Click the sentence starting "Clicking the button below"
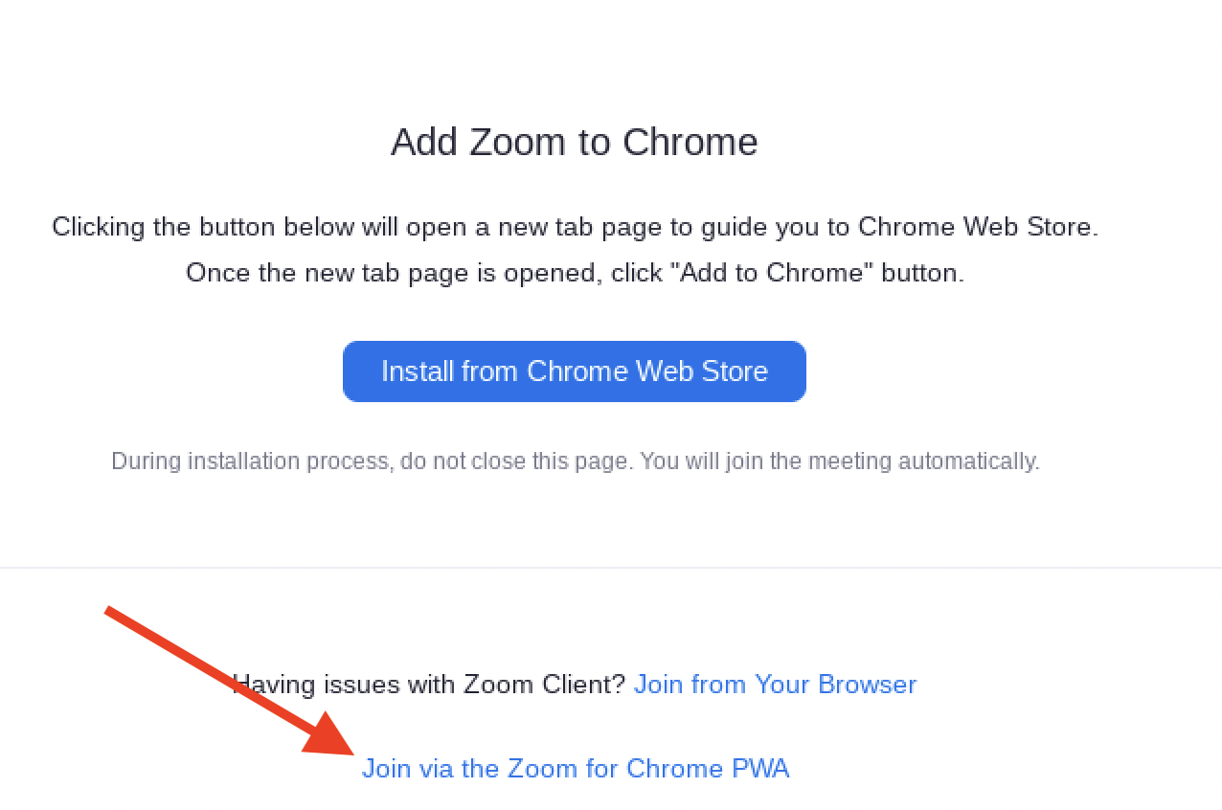The height and width of the screenshot is (810, 1222). 575,227
